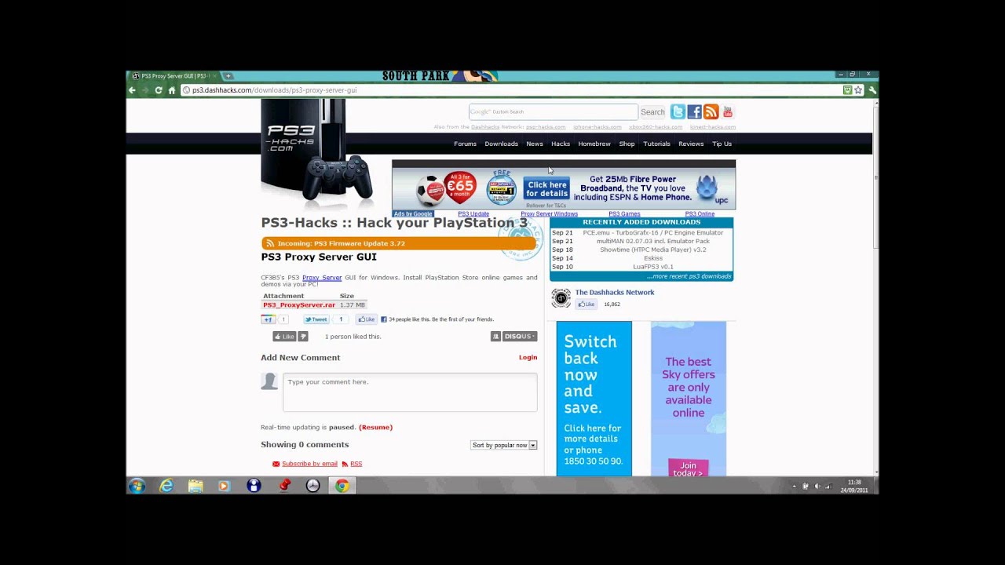Open the RSS link below comments
Viewport: 1005px width, 565px height.
pyautogui.click(x=356, y=464)
